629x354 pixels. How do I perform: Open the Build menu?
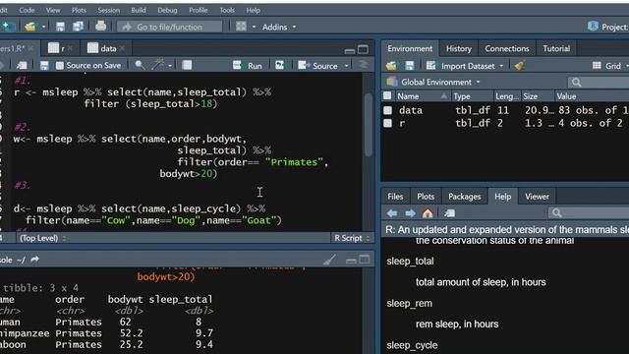coord(139,10)
